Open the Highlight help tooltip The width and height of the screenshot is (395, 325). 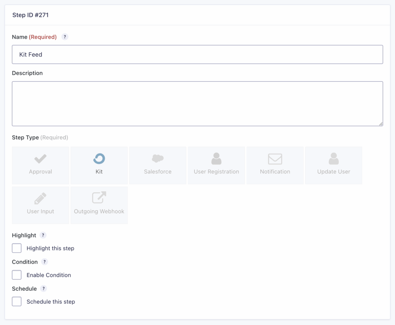click(x=43, y=235)
